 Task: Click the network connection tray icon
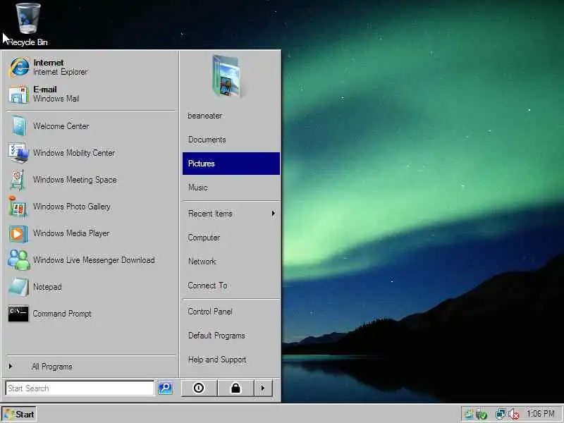tap(501, 414)
